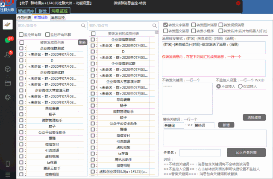Enable 转发小程序 checkbox
The image size is (273, 179).
pyautogui.click(x=194, y=31)
